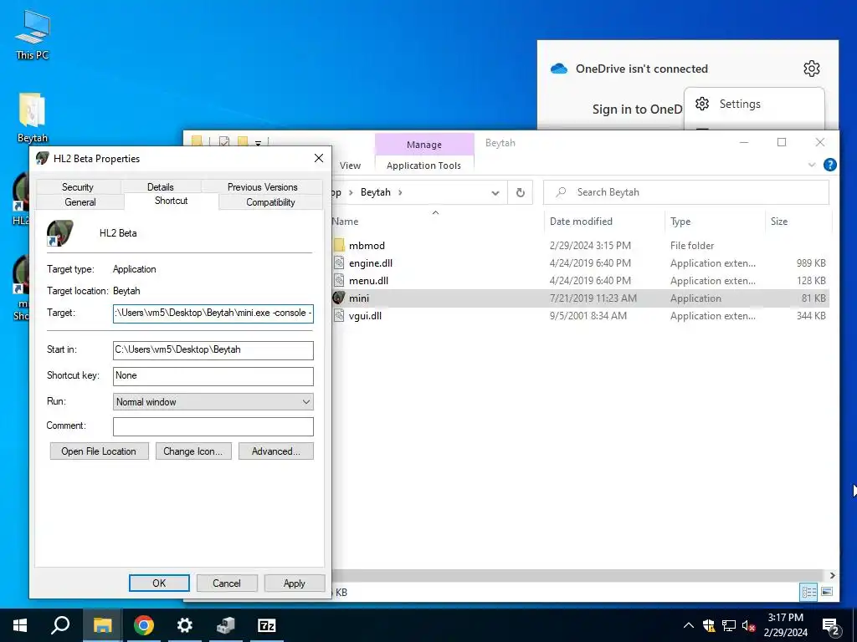The height and width of the screenshot is (642, 857).
Task: Select the mini application icon
Action: point(339,298)
